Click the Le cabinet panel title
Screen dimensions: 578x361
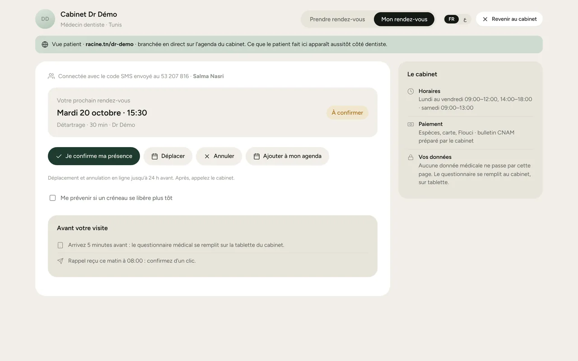[422, 74]
